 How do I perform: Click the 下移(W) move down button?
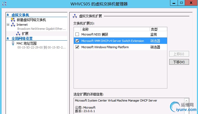click(x=179, y=62)
